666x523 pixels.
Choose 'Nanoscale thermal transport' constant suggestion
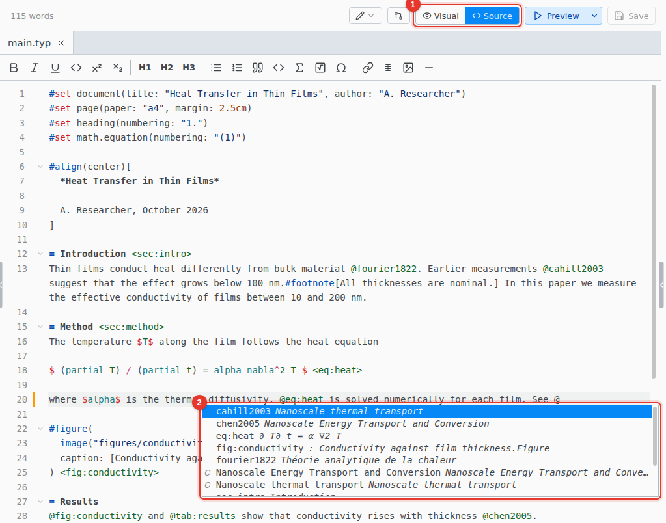(427, 485)
